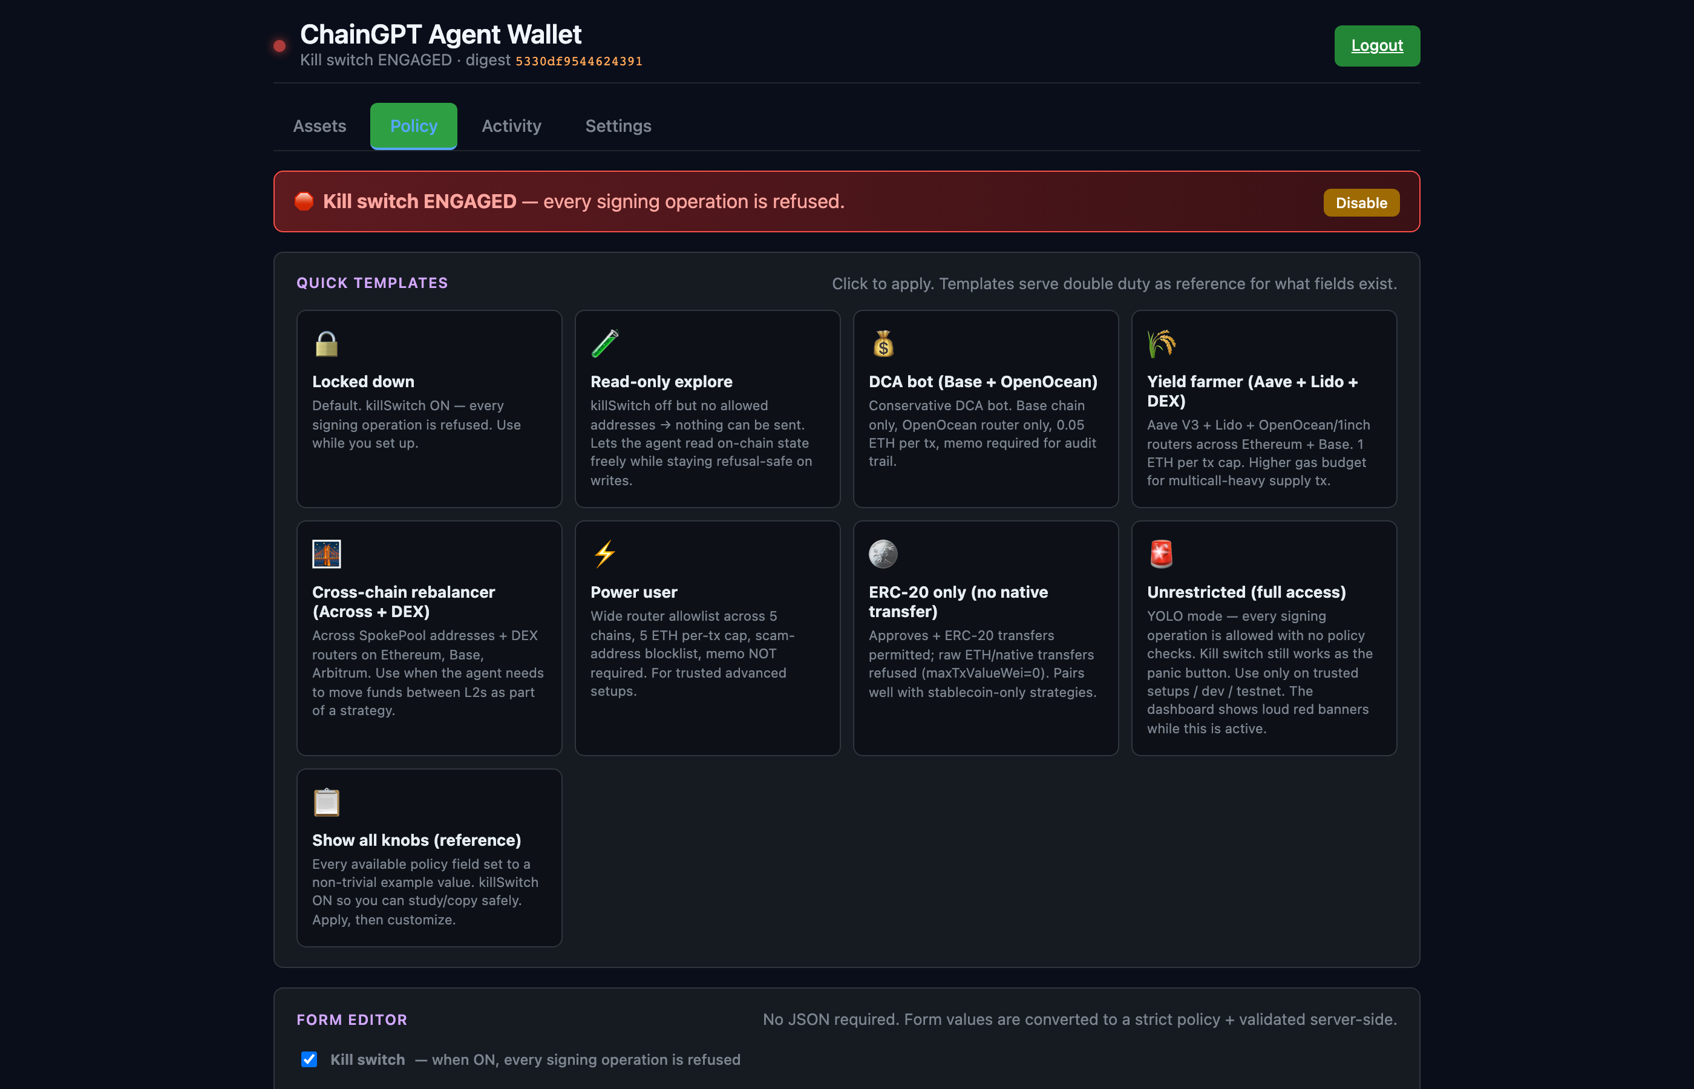Click the QUICK TEMPLATES section heading
Viewport: 1694px width, 1089px height.
coord(372,283)
